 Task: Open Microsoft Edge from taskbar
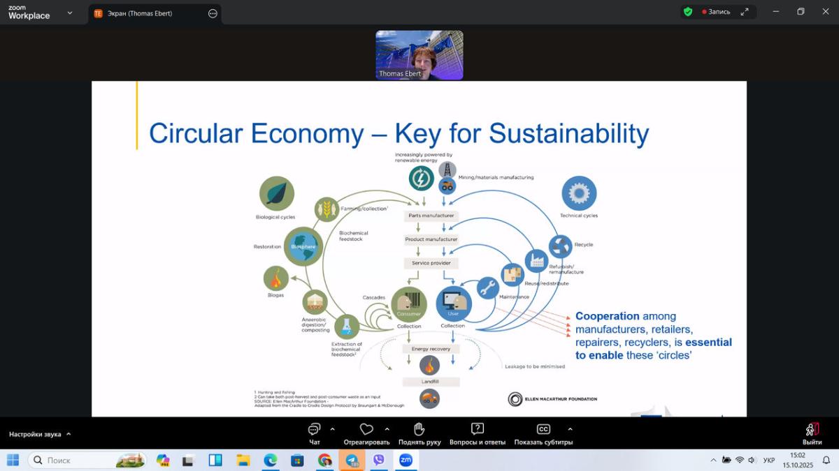tap(270, 460)
